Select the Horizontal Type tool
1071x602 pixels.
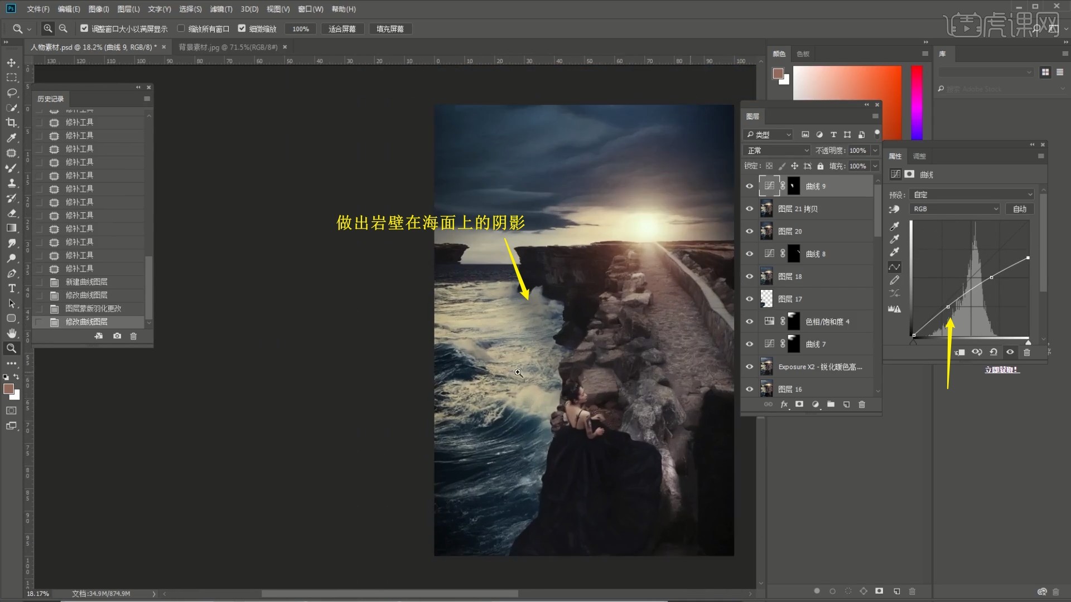(x=11, y=288)
